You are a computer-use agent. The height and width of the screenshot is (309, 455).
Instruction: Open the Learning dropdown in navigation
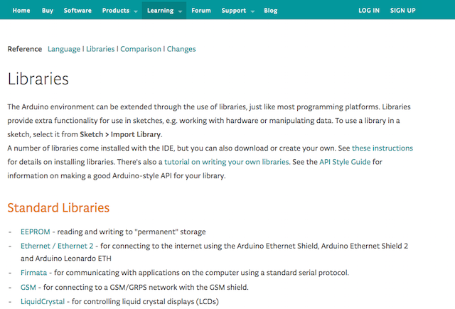click(164, 11)
